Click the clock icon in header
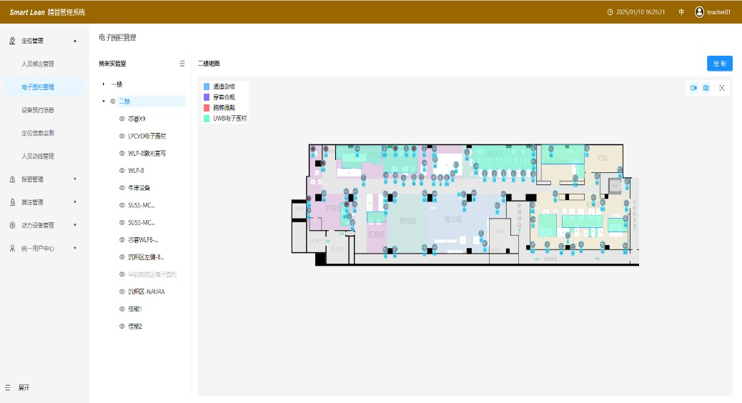This screenshot has width=742, height=403. coord(610,12)
